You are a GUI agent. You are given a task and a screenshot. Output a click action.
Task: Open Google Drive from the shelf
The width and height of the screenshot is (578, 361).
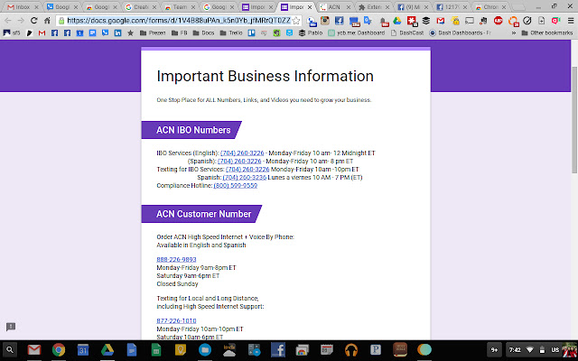coord(107,349)
